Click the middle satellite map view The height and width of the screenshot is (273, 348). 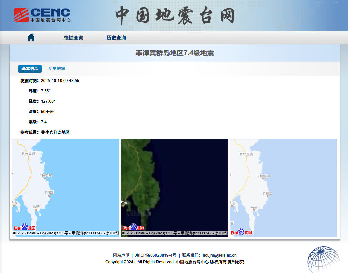click(174, 182)
